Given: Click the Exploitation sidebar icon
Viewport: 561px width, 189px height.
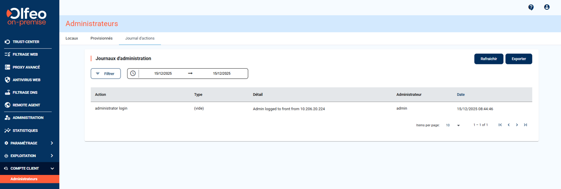Looking at the screenshot, I should 6,156.
